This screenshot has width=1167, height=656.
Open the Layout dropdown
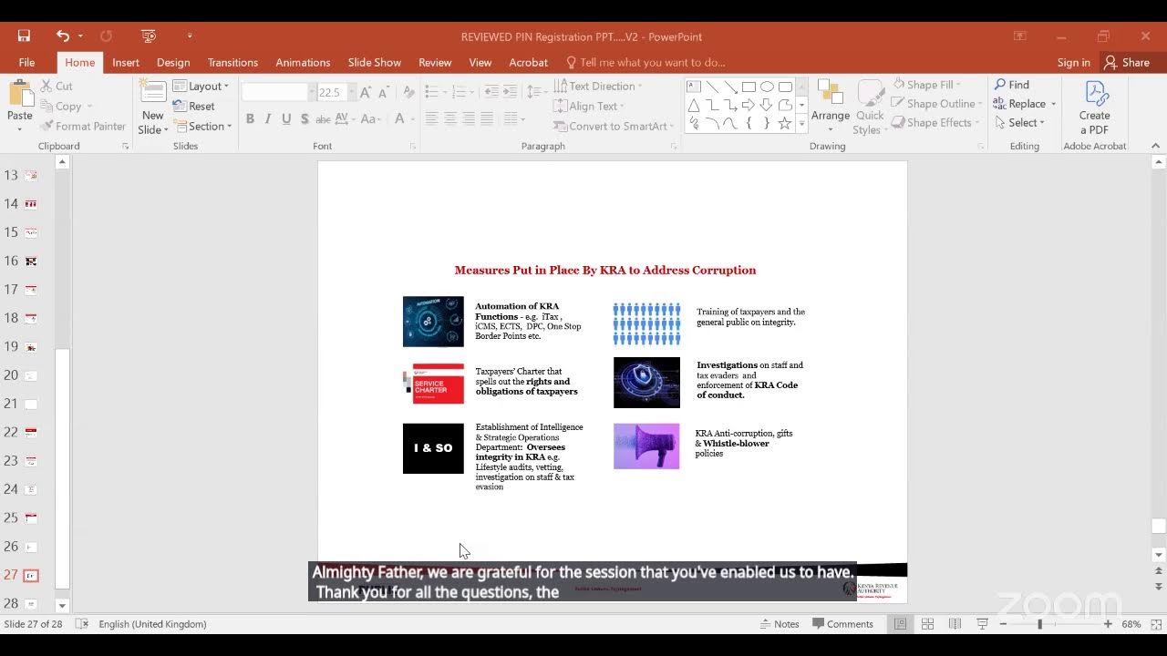[x=201, y=86]
